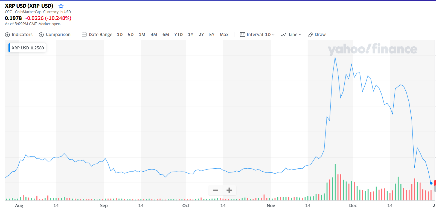Click the Dec label on the time axis
The image size is (436, 209).
coord(353,205)
